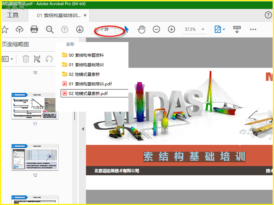The width and height of the screenshot is (274, 205).
Task: Select the page 11 thumbnail
Action: 35,106
